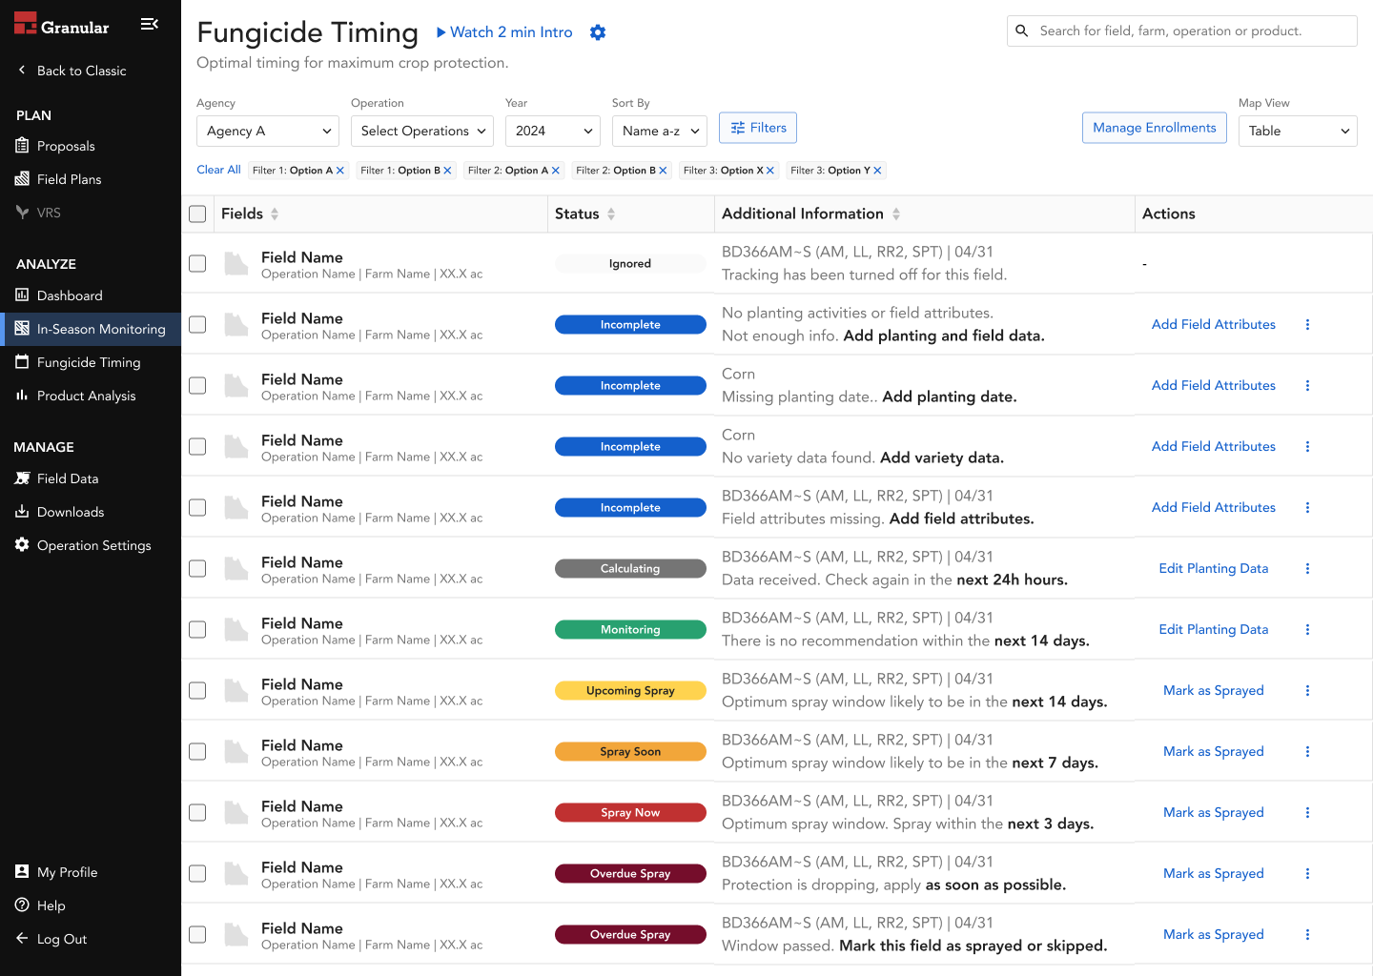Remove the Filter 2: Option A chip
The image size is (1373, 976).
[556, 171]
